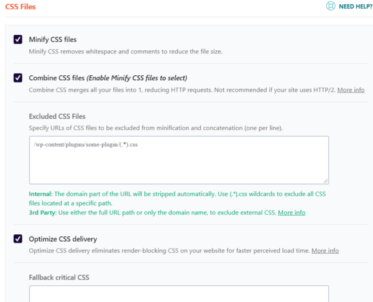Open More info link about HTTP/2 combining

(x=351, y=90)
